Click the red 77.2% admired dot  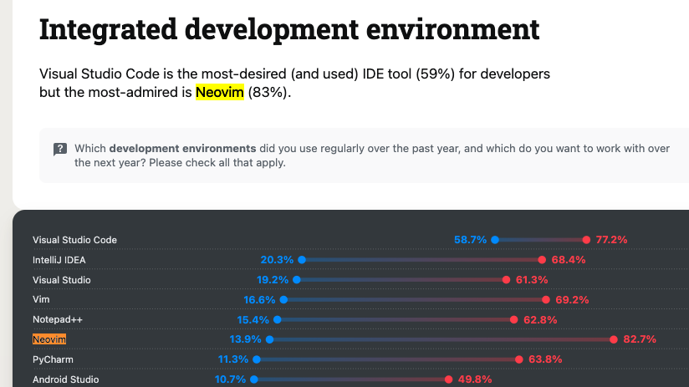(x=586, y=240)
